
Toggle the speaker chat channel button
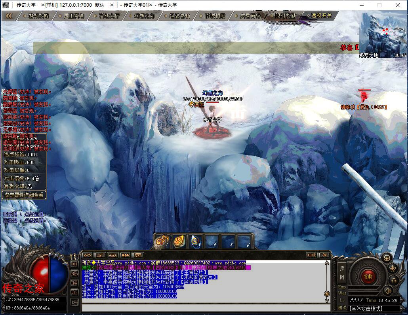74,264
